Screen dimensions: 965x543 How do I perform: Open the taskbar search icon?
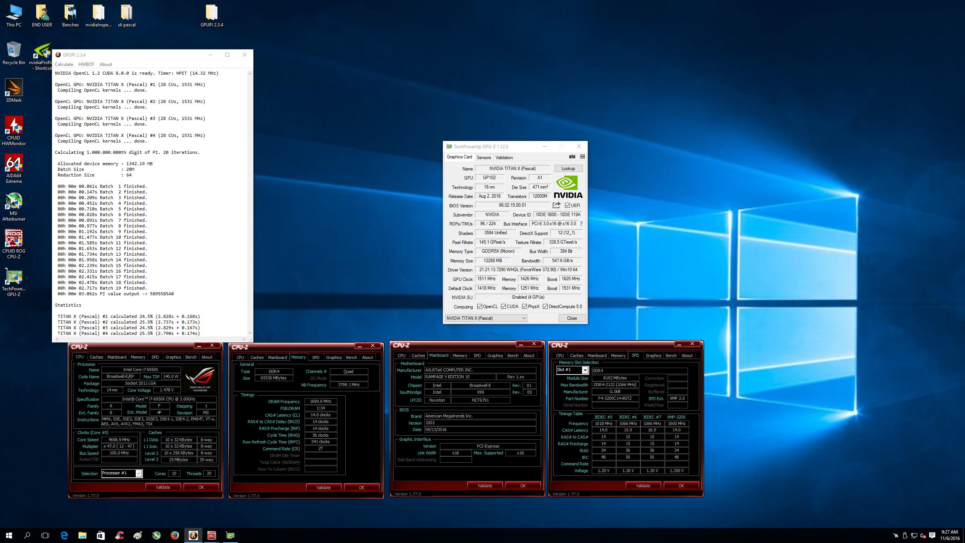(27, 535)
